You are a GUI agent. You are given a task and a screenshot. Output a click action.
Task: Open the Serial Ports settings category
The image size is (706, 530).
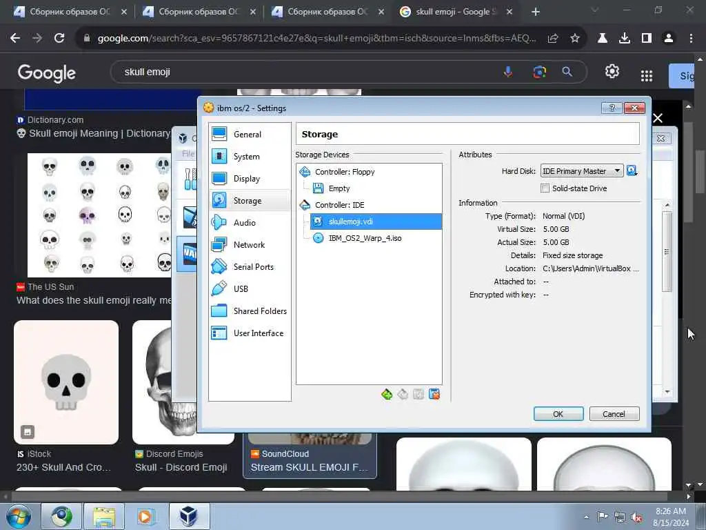click(250, 267)
